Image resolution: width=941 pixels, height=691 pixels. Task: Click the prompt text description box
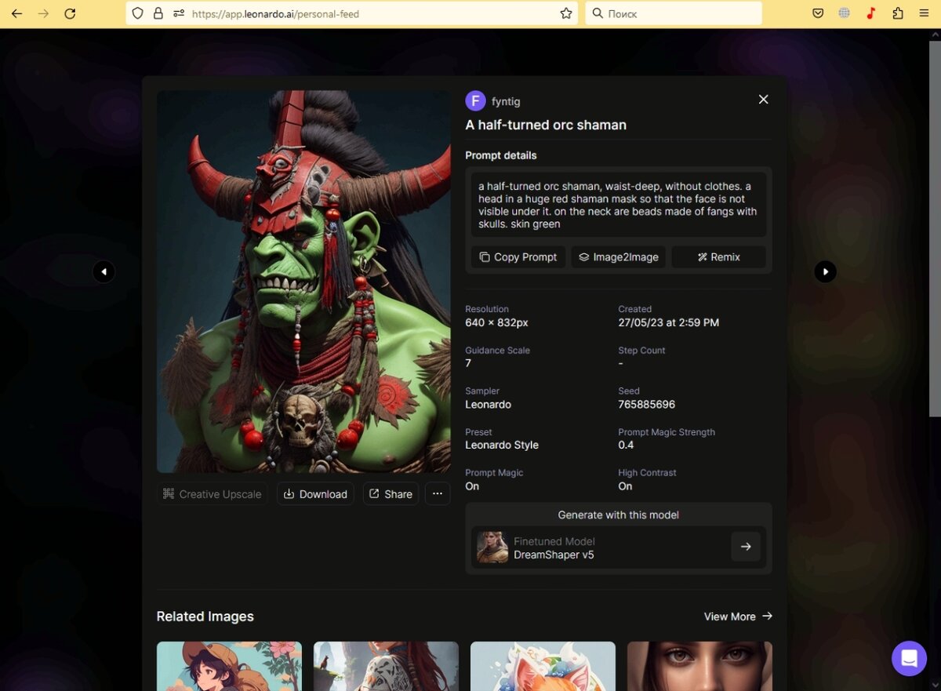tap(619, 205)
